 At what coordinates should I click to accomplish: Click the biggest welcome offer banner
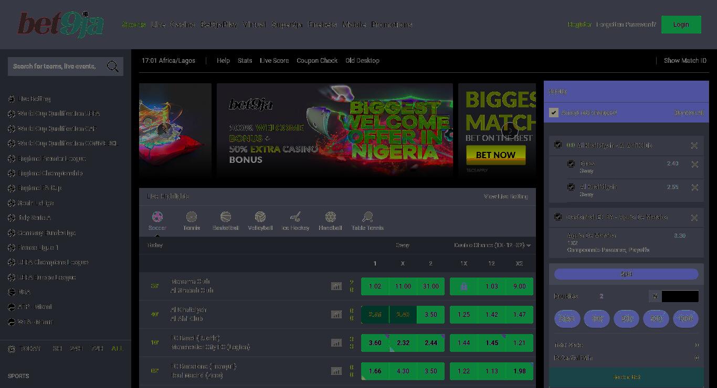(x=335, y=130)
